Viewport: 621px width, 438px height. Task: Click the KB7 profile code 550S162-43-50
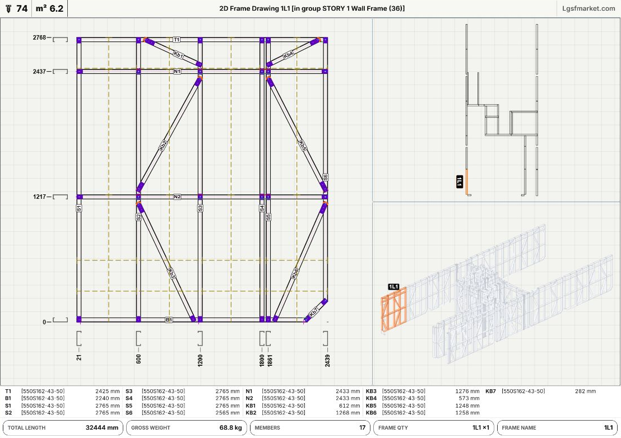(523, 392)
